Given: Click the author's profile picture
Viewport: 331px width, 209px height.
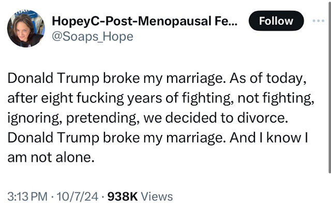Looking at the screenshot, I should tap(25, 28).
